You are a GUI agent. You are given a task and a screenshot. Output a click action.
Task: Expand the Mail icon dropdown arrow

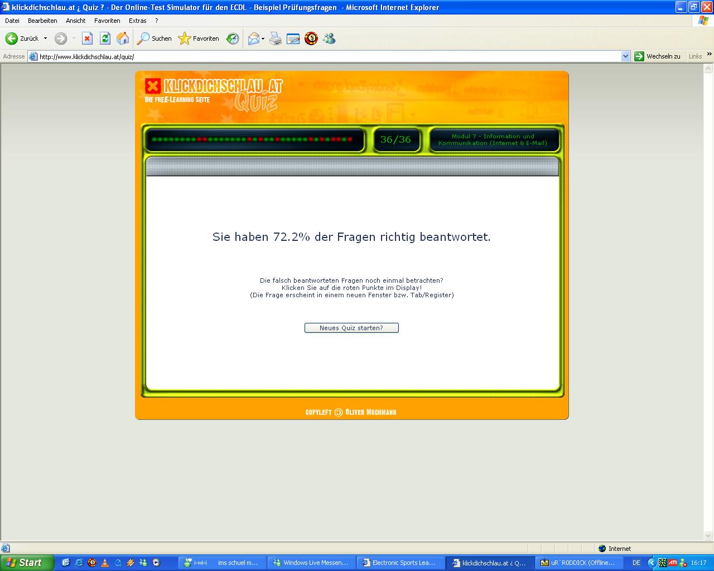coord(263,38)
